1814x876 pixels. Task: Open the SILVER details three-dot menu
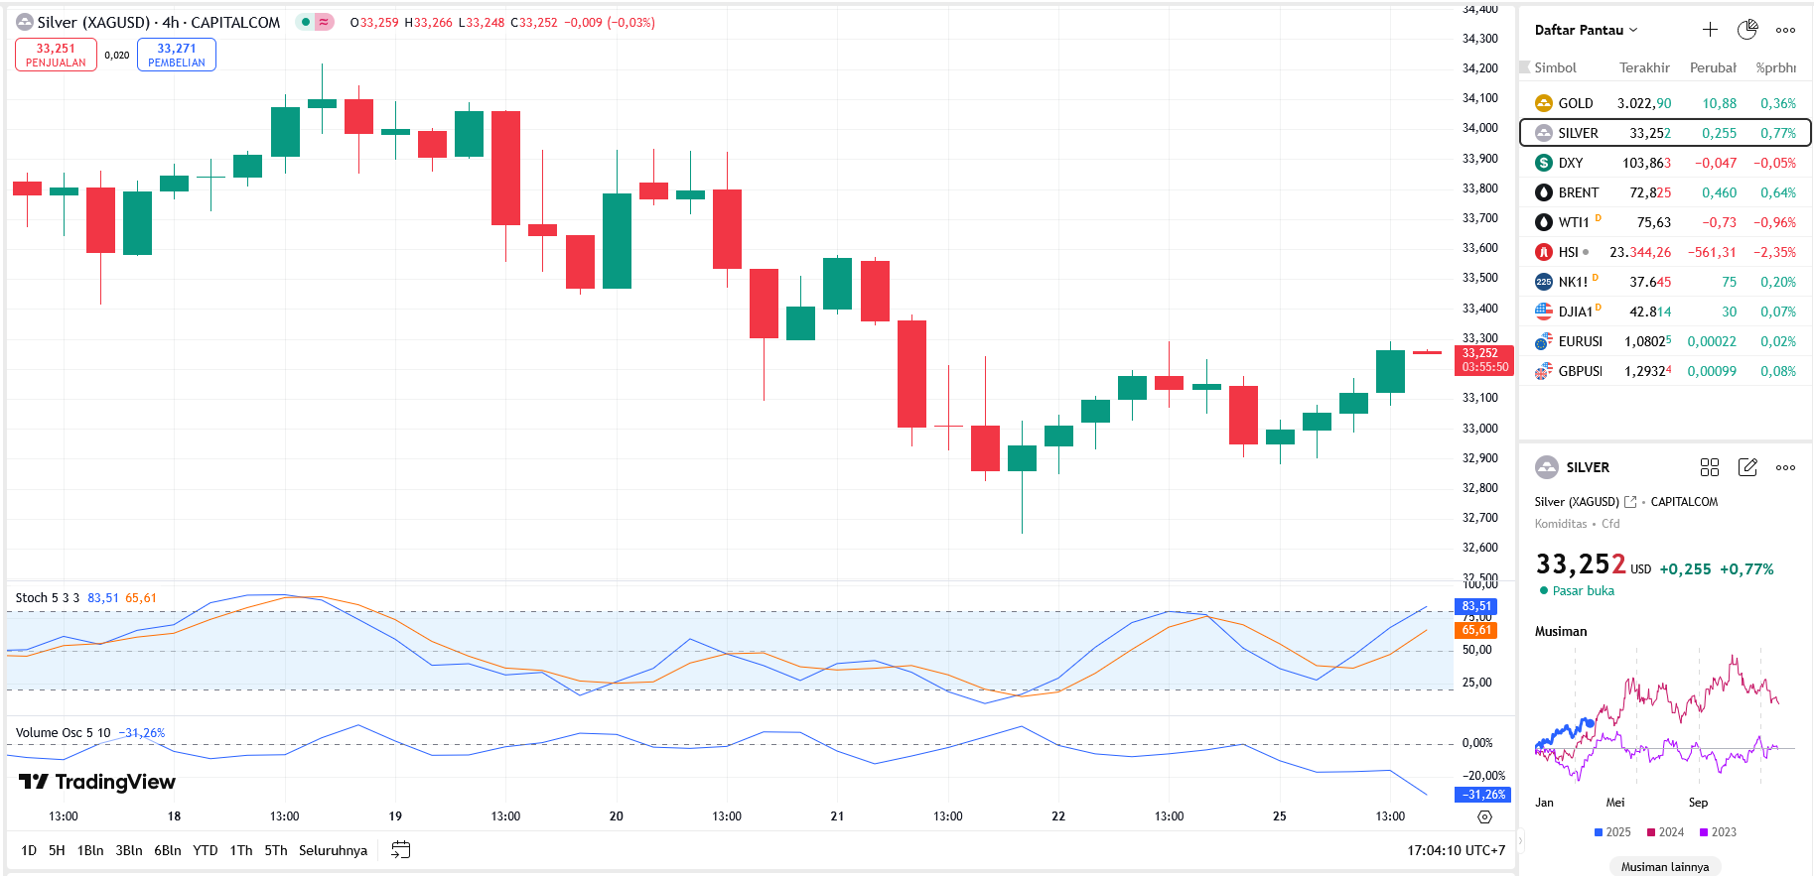tap(1785, 467)
